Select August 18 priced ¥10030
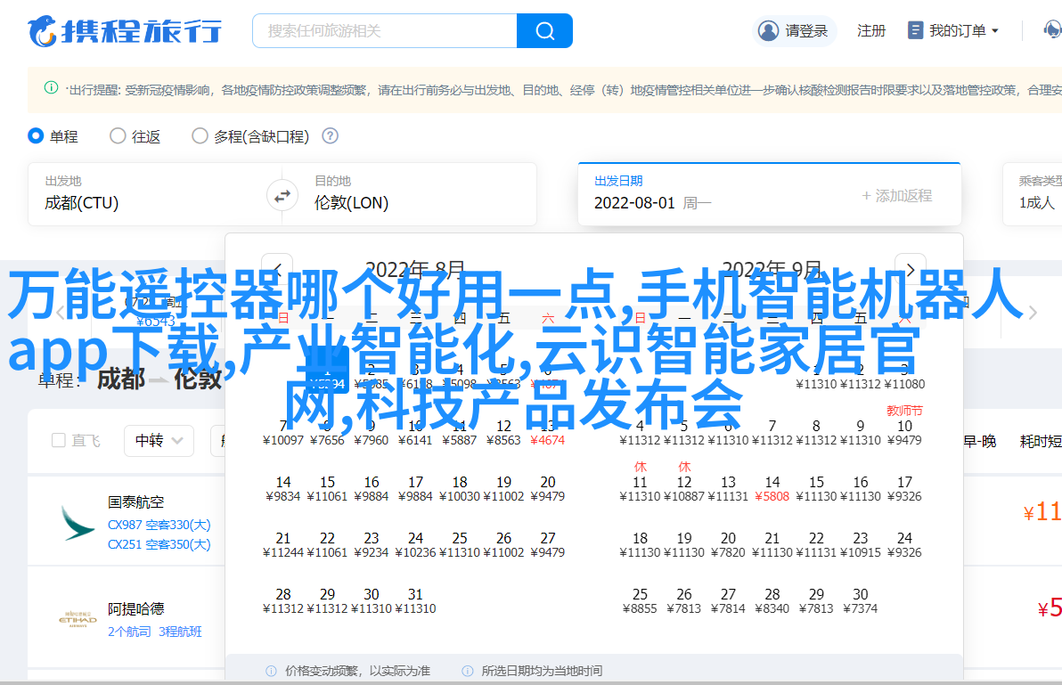1062x685 pixels. pos(459,489)
